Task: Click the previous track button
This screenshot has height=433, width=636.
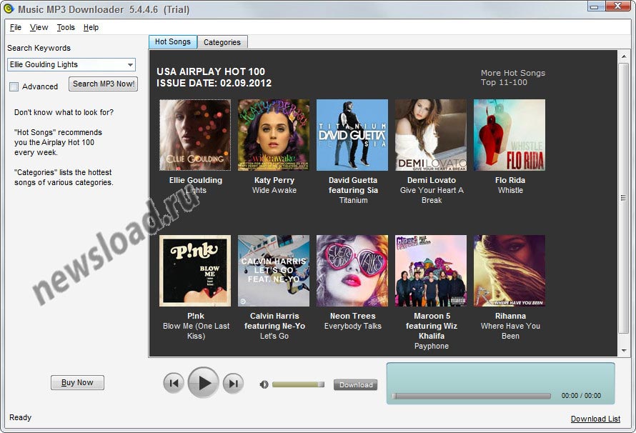Action: [174, 383]
